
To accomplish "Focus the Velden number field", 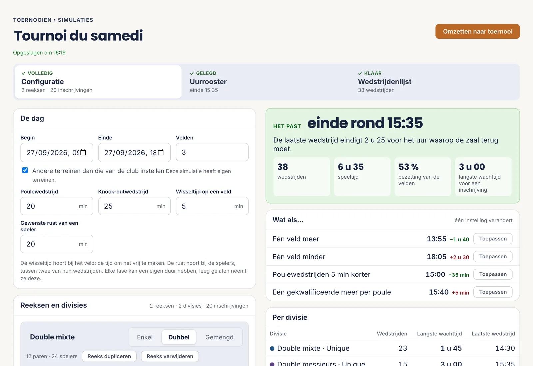I will click(212, 152).
